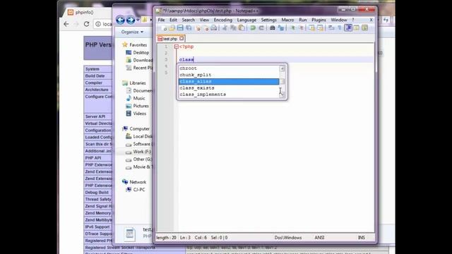Select Pictures in Explorer Libraries

tap(141, 106)
